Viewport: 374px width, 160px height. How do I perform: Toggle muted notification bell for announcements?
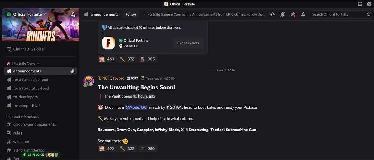pyautogui.click(x=283, y=14)
